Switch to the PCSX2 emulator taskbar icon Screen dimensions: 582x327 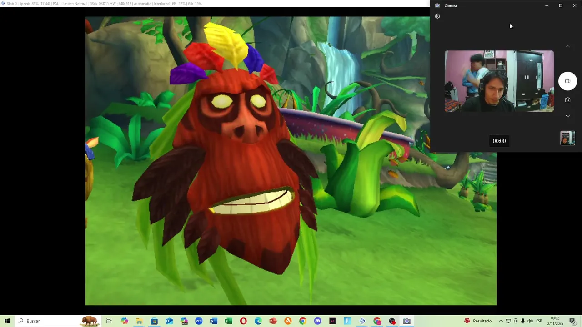coord(362,321)
